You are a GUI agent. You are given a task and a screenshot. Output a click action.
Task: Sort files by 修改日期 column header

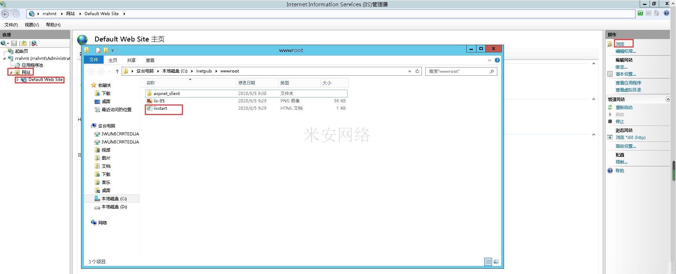click(x=257, y=83)
